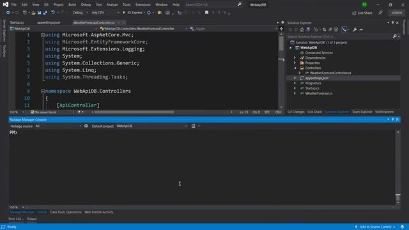Click the Undo toolbar icon

coord(53,13)
